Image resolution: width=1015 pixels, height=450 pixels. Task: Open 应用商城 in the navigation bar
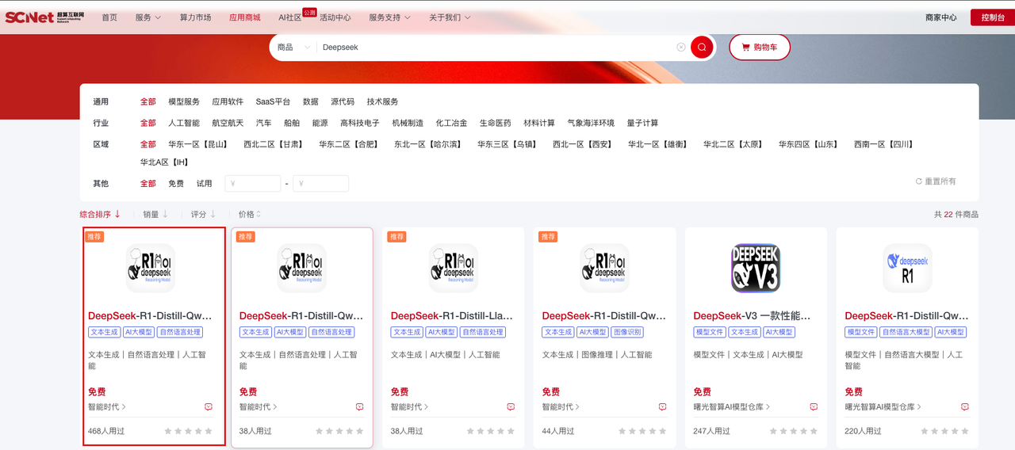click(x=244, y=17)
